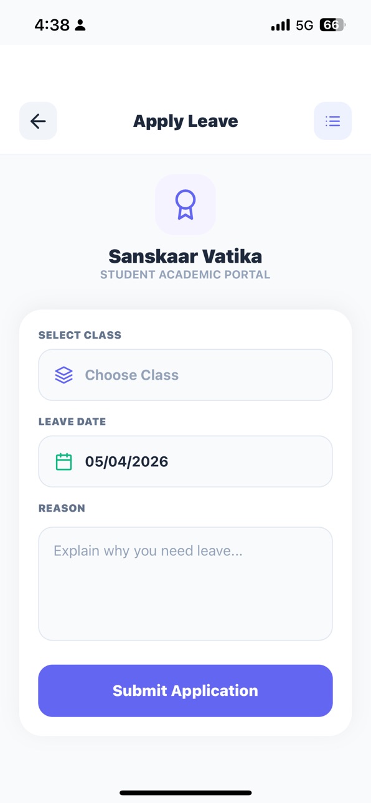Viewport: 371px width, 803px height.
Task: Tap the award ribbon badge icon
Action: (185, 205)
